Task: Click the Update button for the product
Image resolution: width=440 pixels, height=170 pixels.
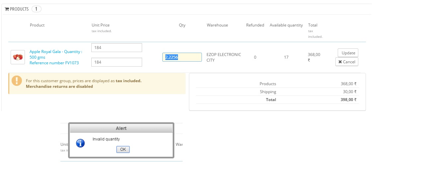Action: 348,53
